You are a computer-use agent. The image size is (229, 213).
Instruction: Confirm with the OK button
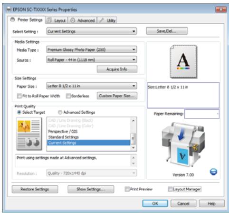pos(155,203)
